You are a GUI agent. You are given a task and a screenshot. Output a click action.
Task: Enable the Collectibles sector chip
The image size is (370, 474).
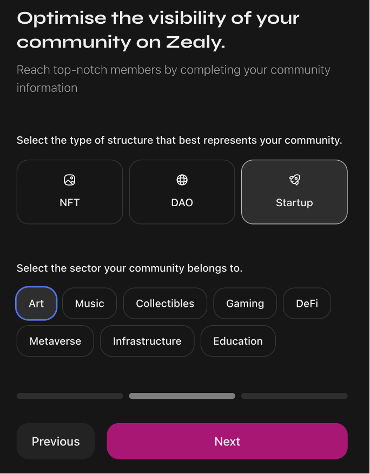pos(165,304)
